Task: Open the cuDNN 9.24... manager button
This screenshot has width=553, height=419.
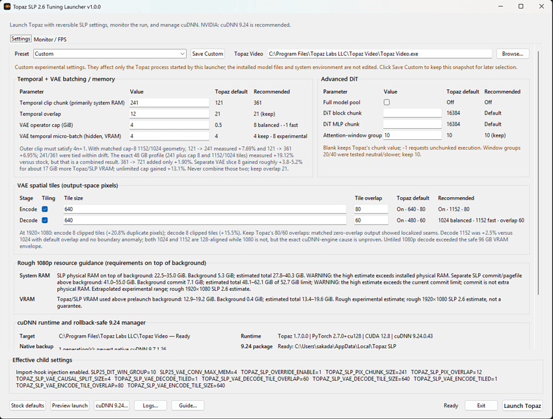Action: [x=112, y=405]
